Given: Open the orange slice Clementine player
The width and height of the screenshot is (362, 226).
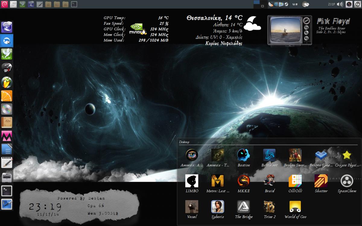Looking at the screenshot, I should (7, 96).
